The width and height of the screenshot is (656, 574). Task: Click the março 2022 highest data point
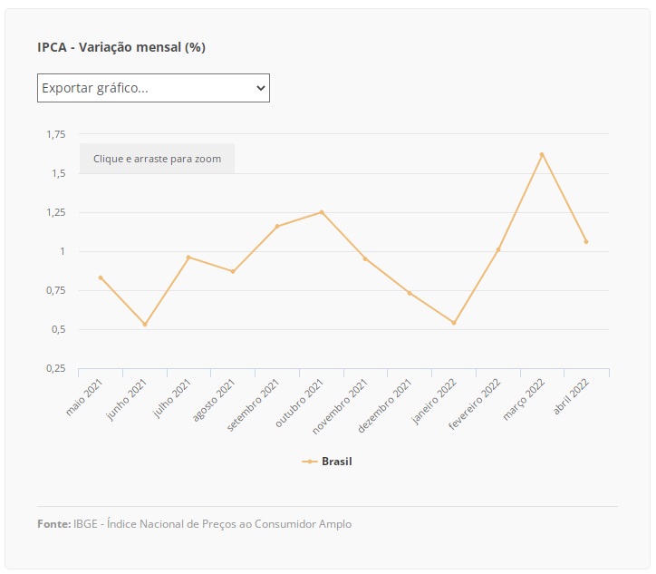coord(542,155)
